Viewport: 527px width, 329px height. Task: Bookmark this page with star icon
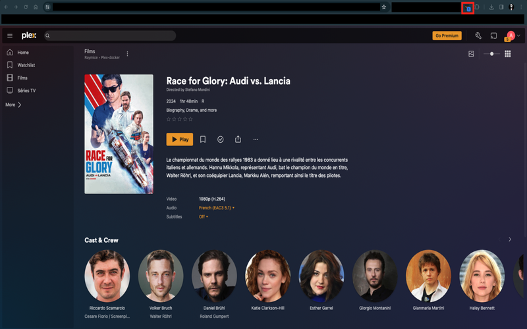click(x=384, y=7)
